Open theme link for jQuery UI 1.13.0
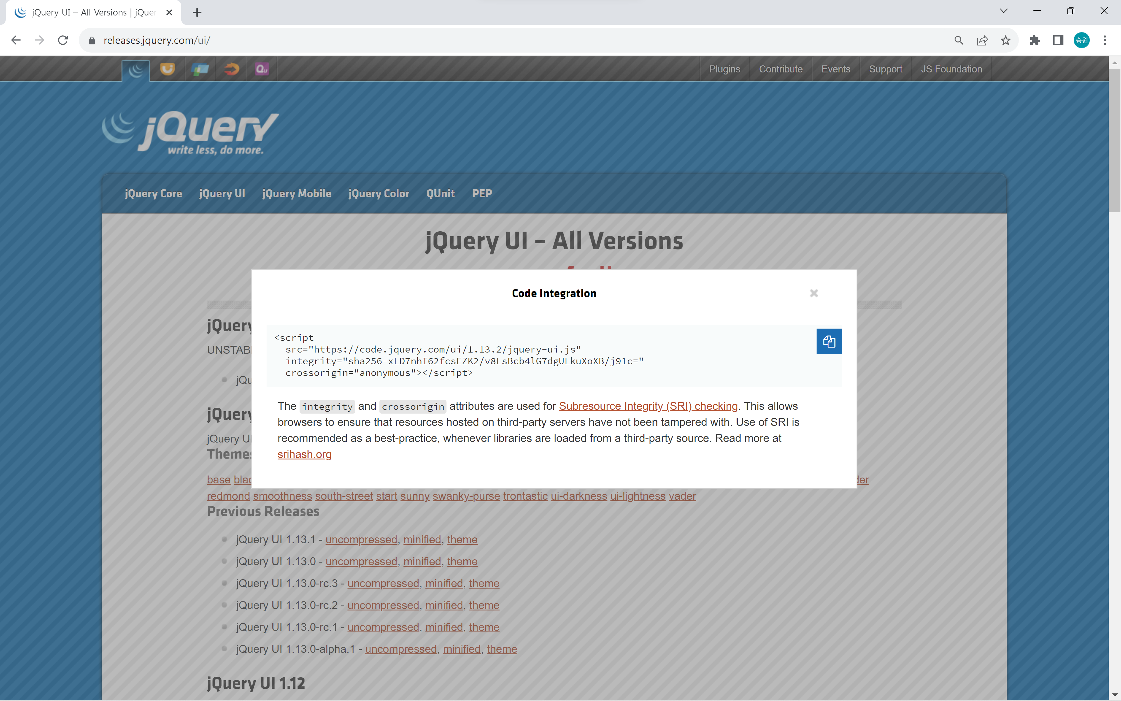 [x=462, y=561]
